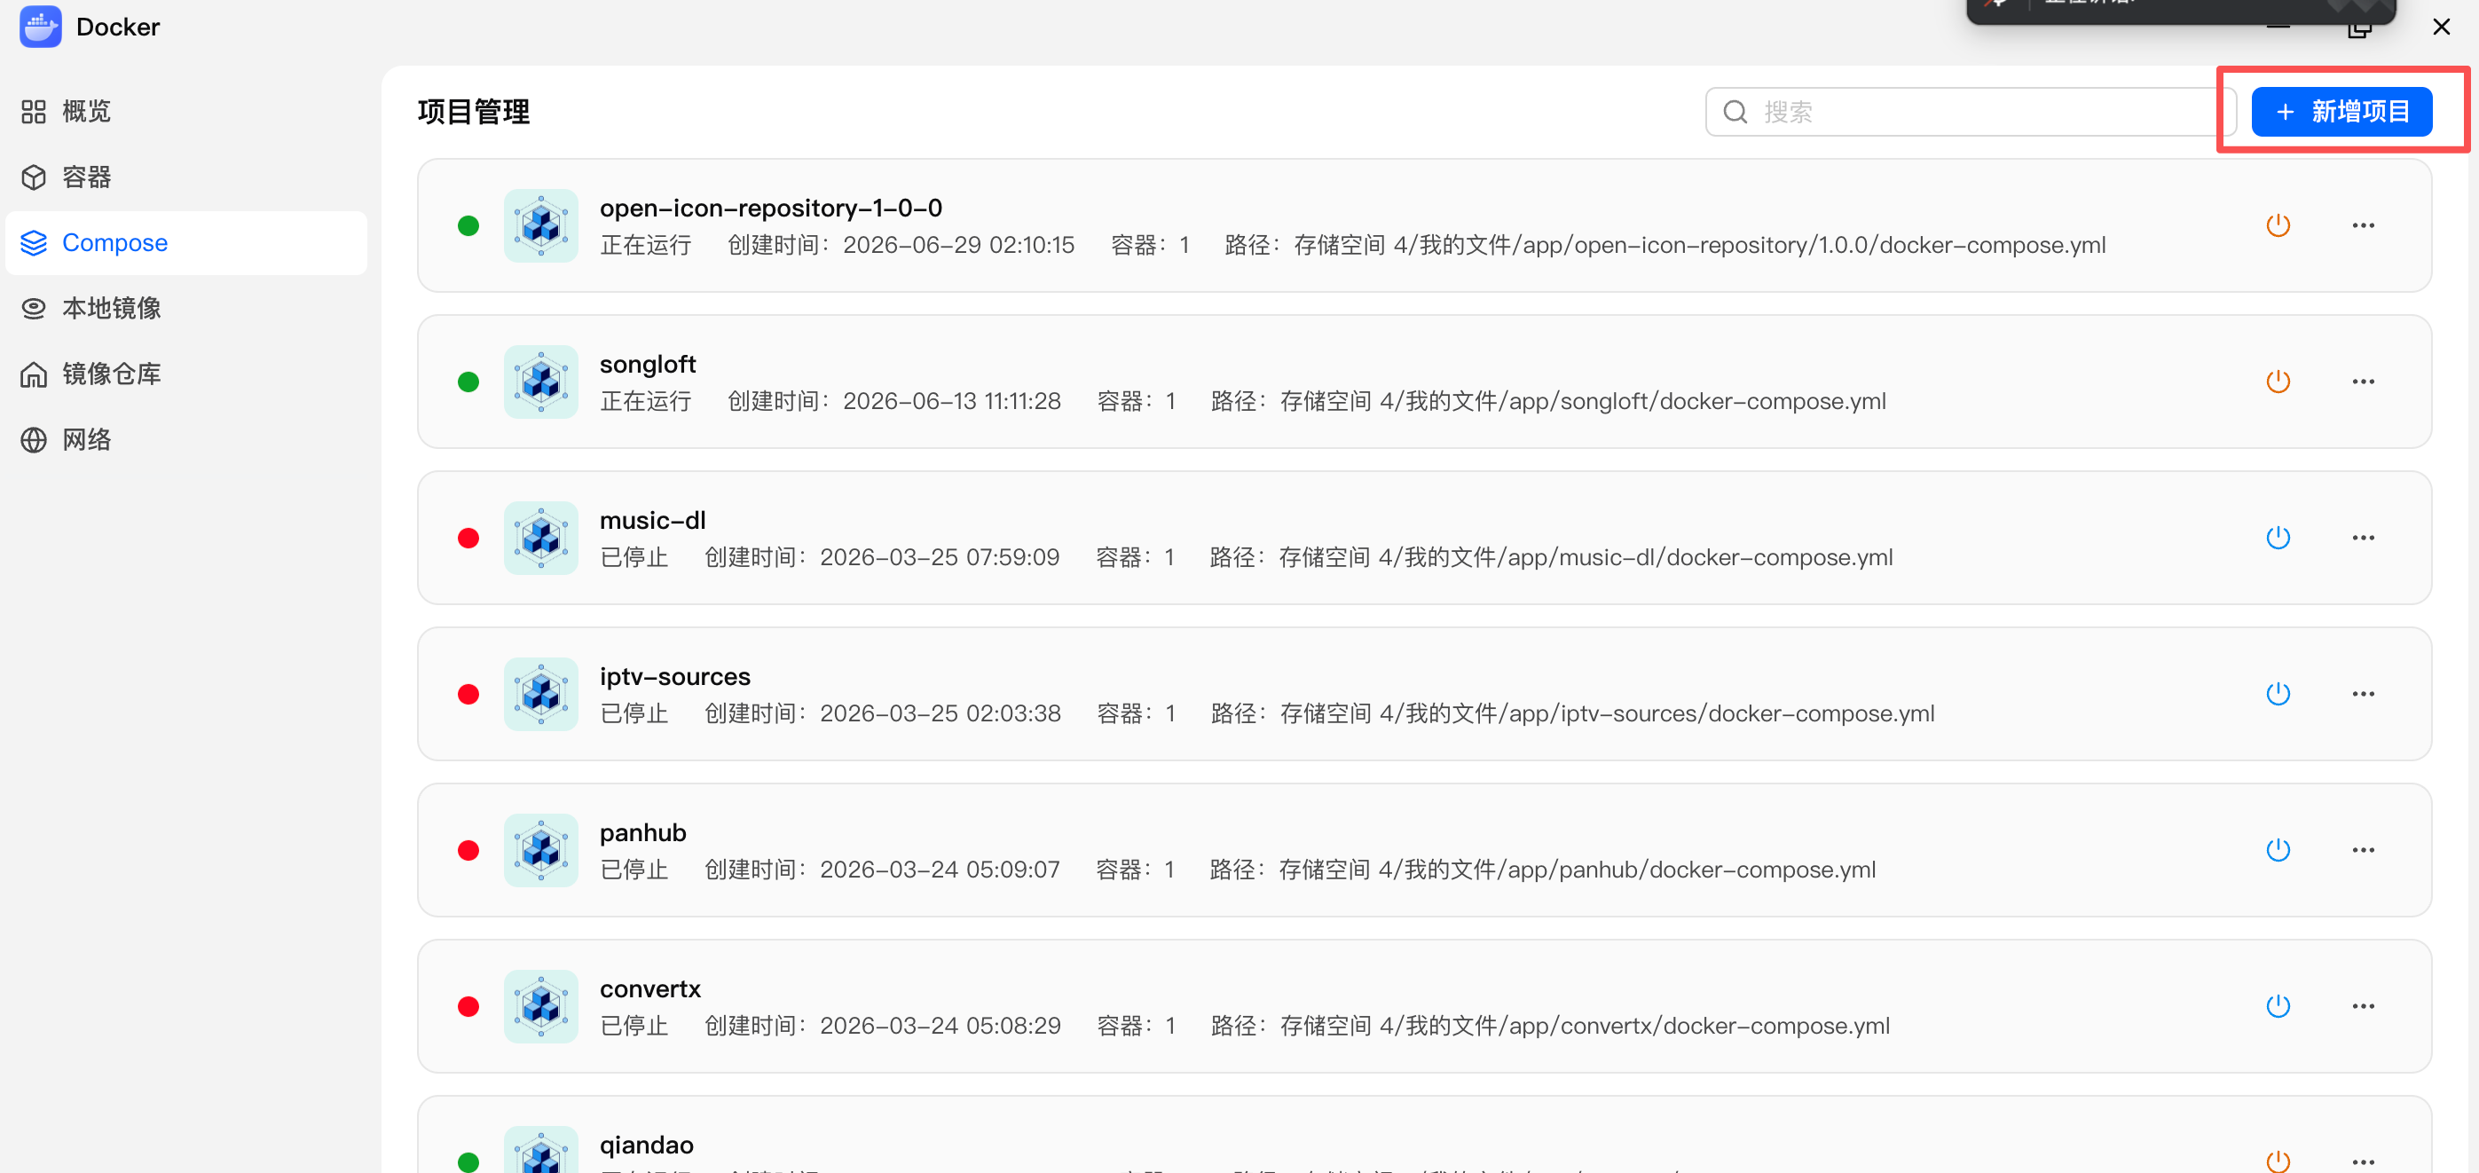Click the green status dot of songloft
Image resolution: width=2479 pixels, height=1173 pixels.
pos(468,382)
